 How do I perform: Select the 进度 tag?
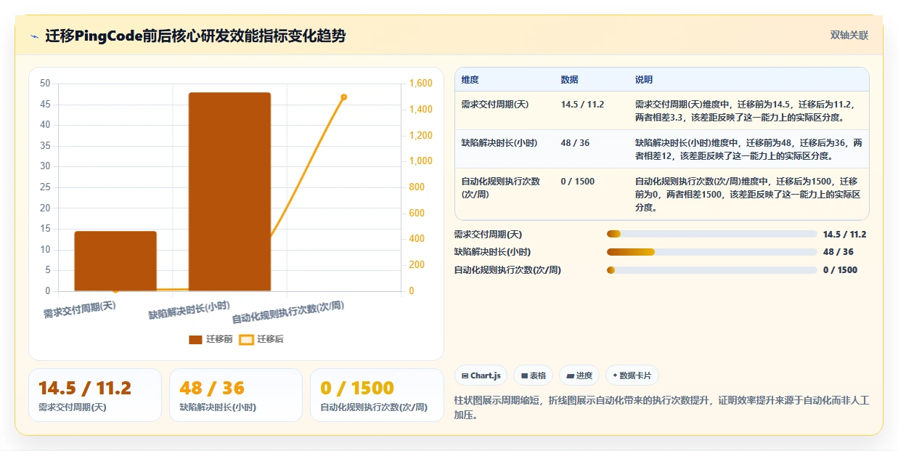click(x=579, y=375)
